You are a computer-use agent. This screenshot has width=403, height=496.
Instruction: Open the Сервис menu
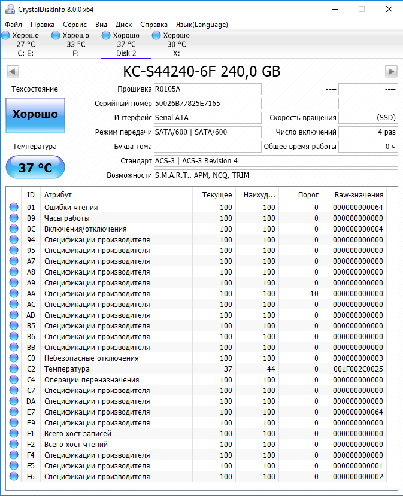[75, 25]
